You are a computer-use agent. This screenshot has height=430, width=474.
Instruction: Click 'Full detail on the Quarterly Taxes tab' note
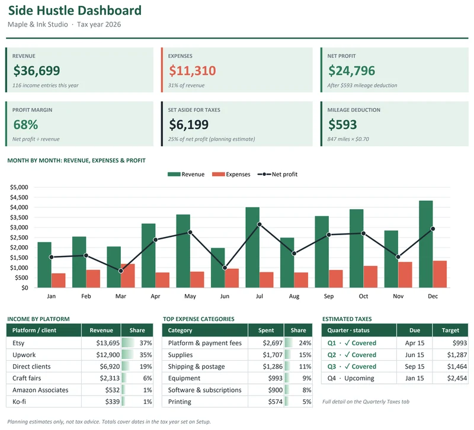(x=366, y=402)
